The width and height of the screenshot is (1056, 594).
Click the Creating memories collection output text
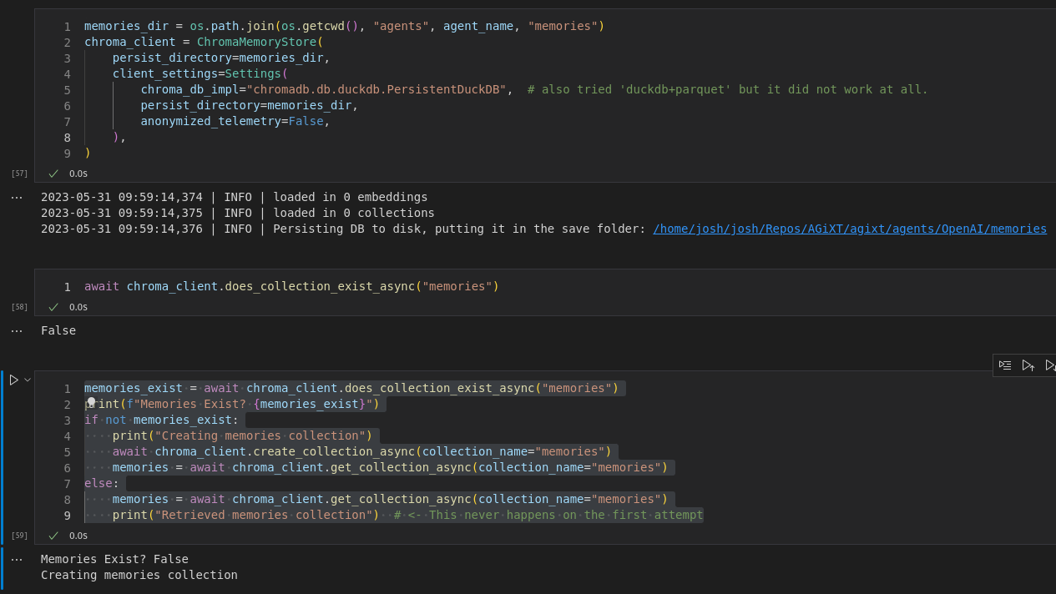[x=139, y=575]
